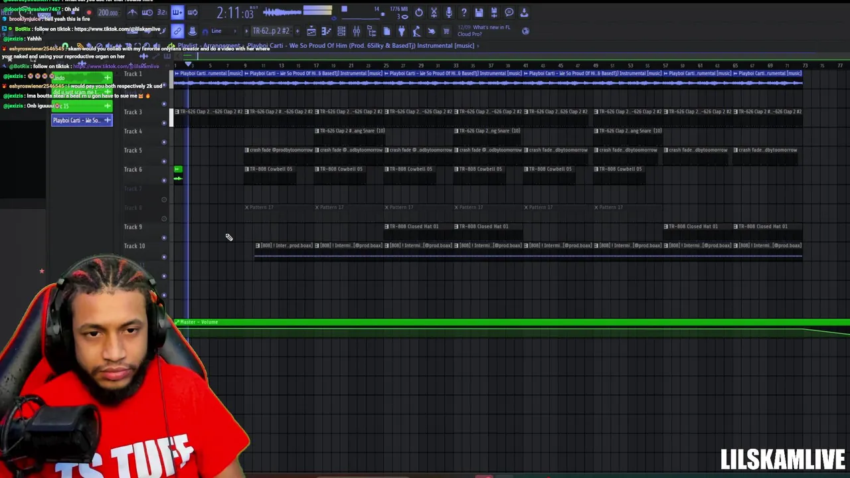Open the audio editor scissors icon
This screenshot has height=478, width=850.
pos(434,13)
